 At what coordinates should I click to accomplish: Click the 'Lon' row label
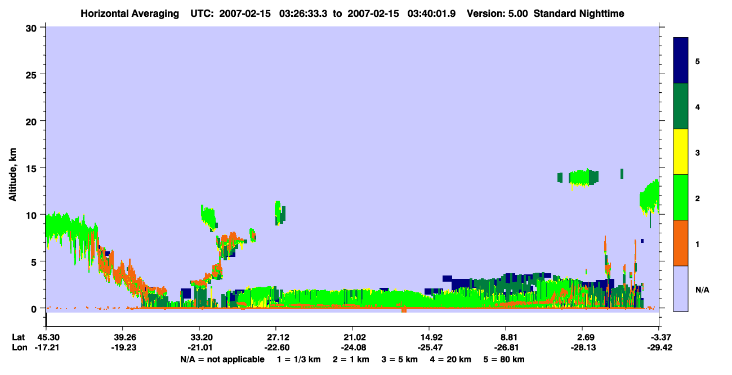(x=19, y=347)
